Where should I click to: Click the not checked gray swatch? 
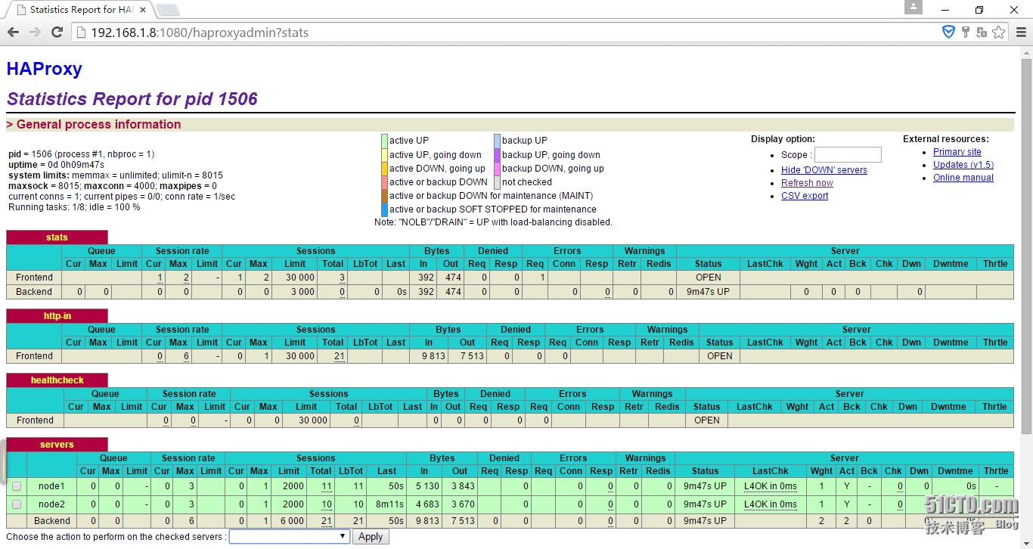497,182
